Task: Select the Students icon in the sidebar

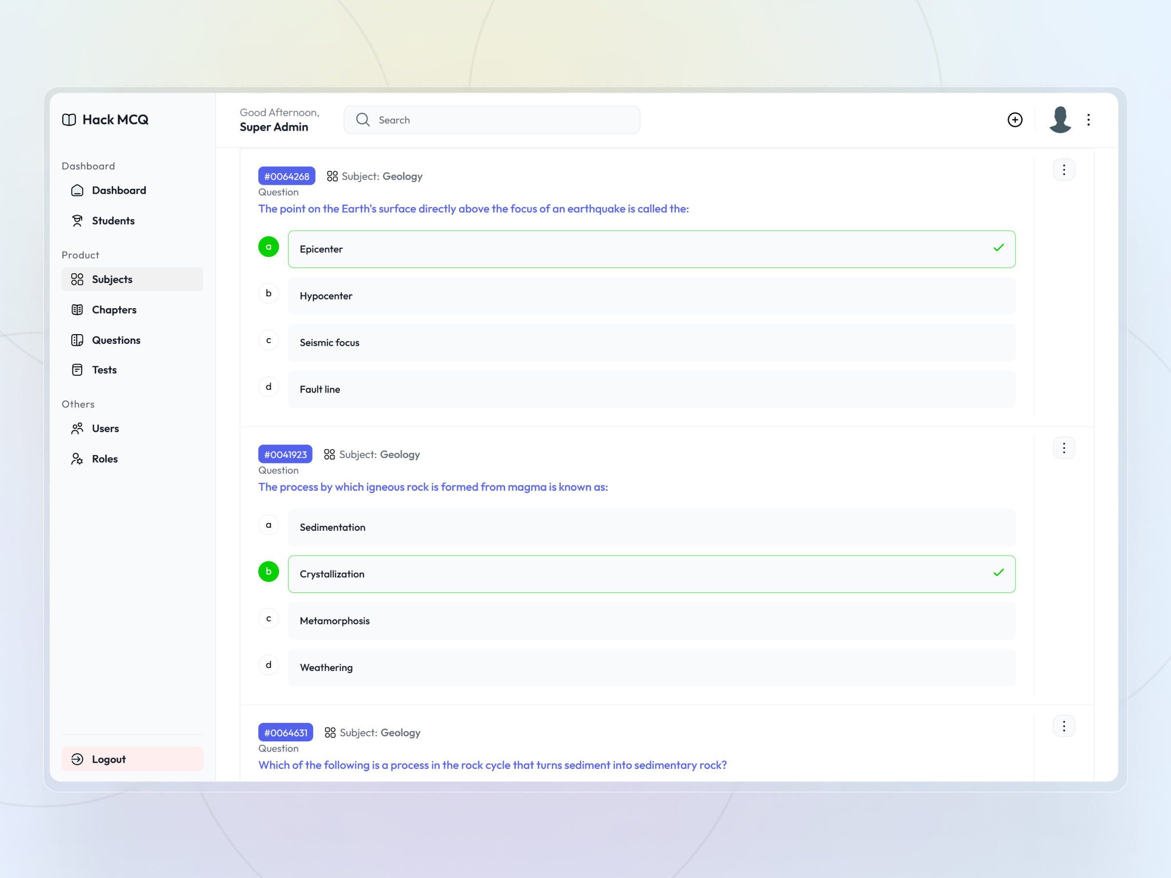Action: (77, 220)
